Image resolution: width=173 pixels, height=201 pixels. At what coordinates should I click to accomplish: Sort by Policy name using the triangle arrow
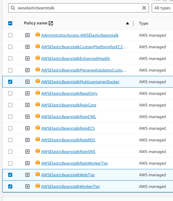pyautogui.click(x=127, y=23)
